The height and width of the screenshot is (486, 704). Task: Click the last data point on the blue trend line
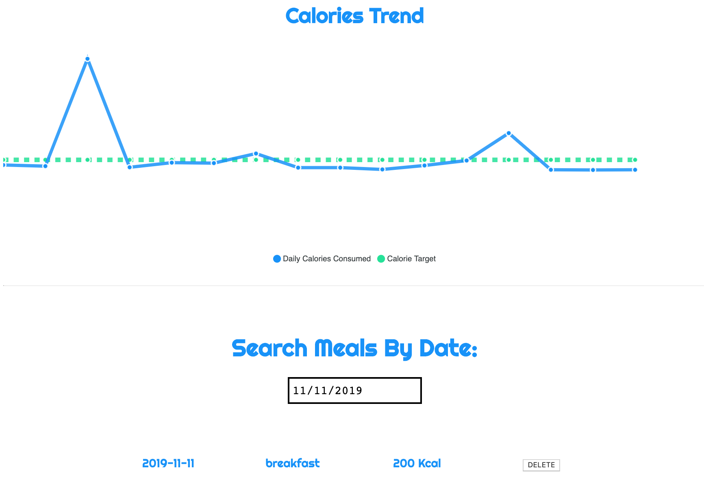click(x=635, y=170)
